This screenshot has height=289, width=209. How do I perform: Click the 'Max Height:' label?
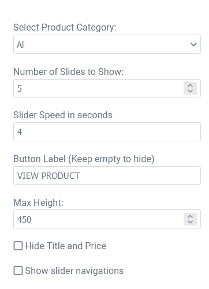pyautogui.click(x=38, y=202)
